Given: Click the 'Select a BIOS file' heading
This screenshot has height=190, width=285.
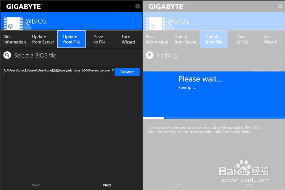Looking at the screenshot, I should pos(35,55).
